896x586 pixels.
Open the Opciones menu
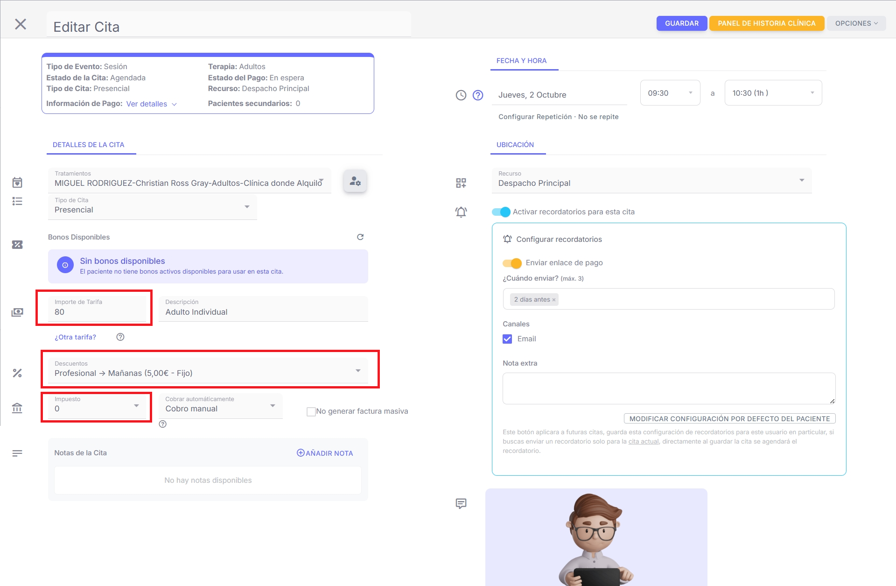(x=856, y=23)
